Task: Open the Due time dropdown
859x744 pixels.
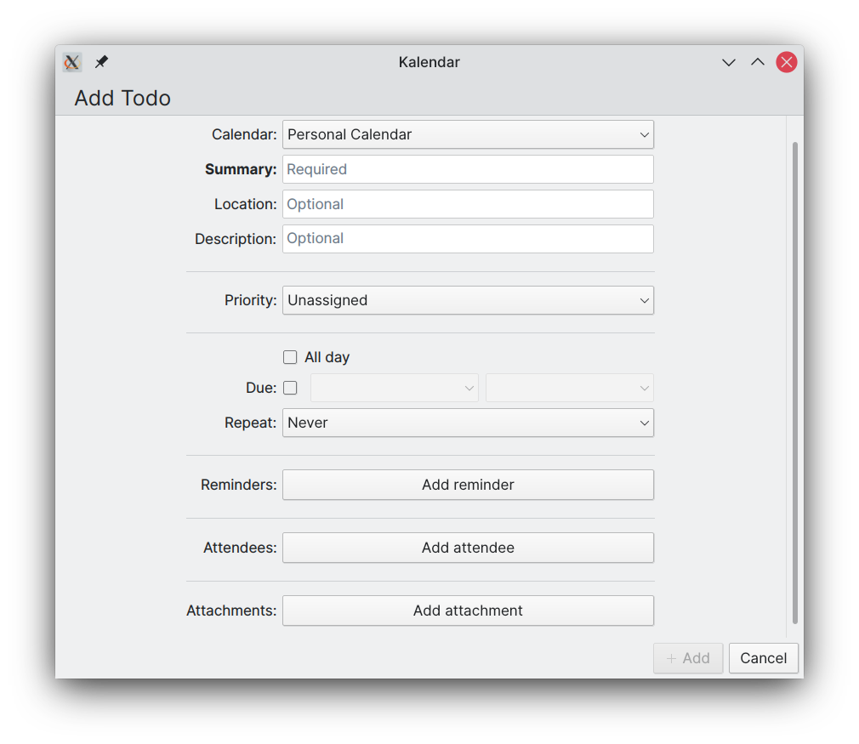Action: coord(570,388)
